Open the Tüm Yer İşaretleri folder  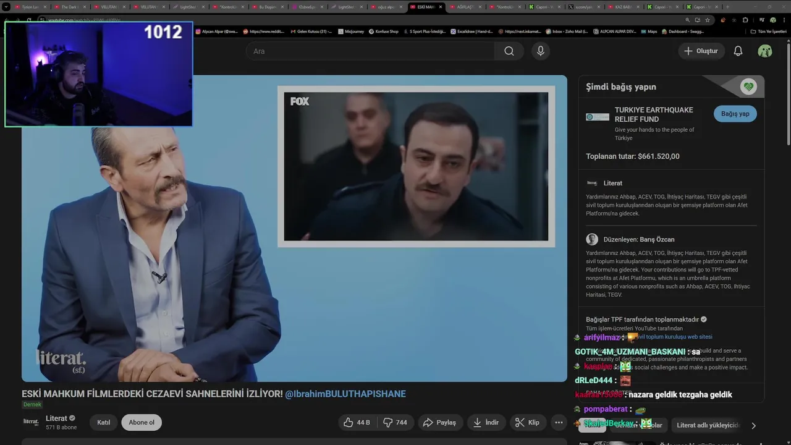(768, 32)
